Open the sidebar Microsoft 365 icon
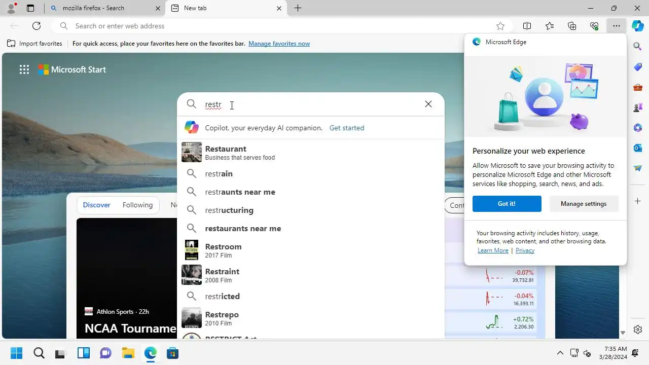Image resolution: width=649 pixels, height=365 pixels. pos(638,128)
